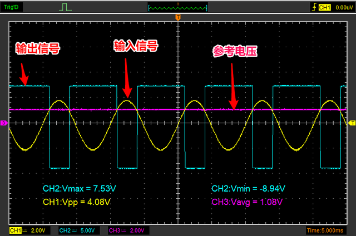Click the channel 3 ground marker on left edge

click(4, 122)
